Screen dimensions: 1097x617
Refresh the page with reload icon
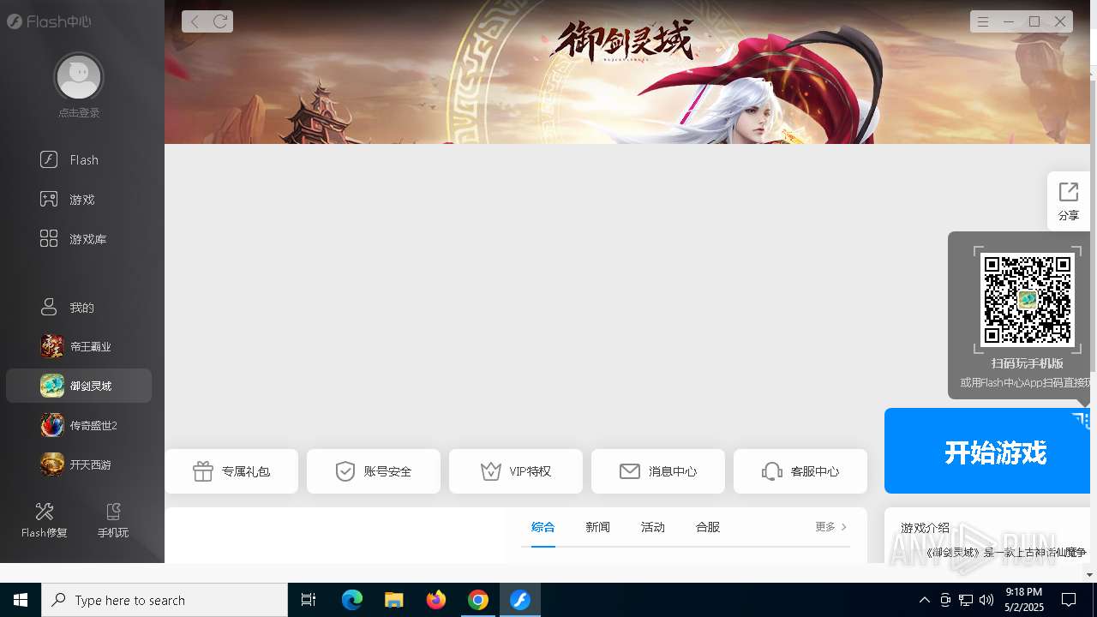click(220, 21)
